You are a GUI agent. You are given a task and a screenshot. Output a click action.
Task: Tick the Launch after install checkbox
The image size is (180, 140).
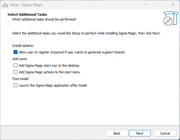click(15, 85)
